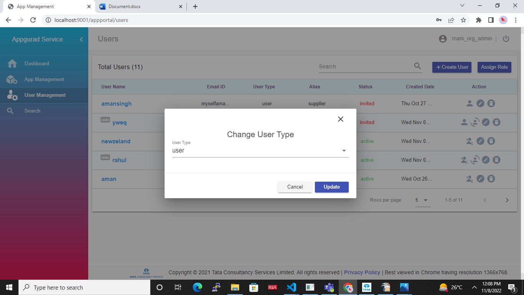Open the Privacy Policy link
524x295 pixels.
pyautogui.click(x=362, y=272)
